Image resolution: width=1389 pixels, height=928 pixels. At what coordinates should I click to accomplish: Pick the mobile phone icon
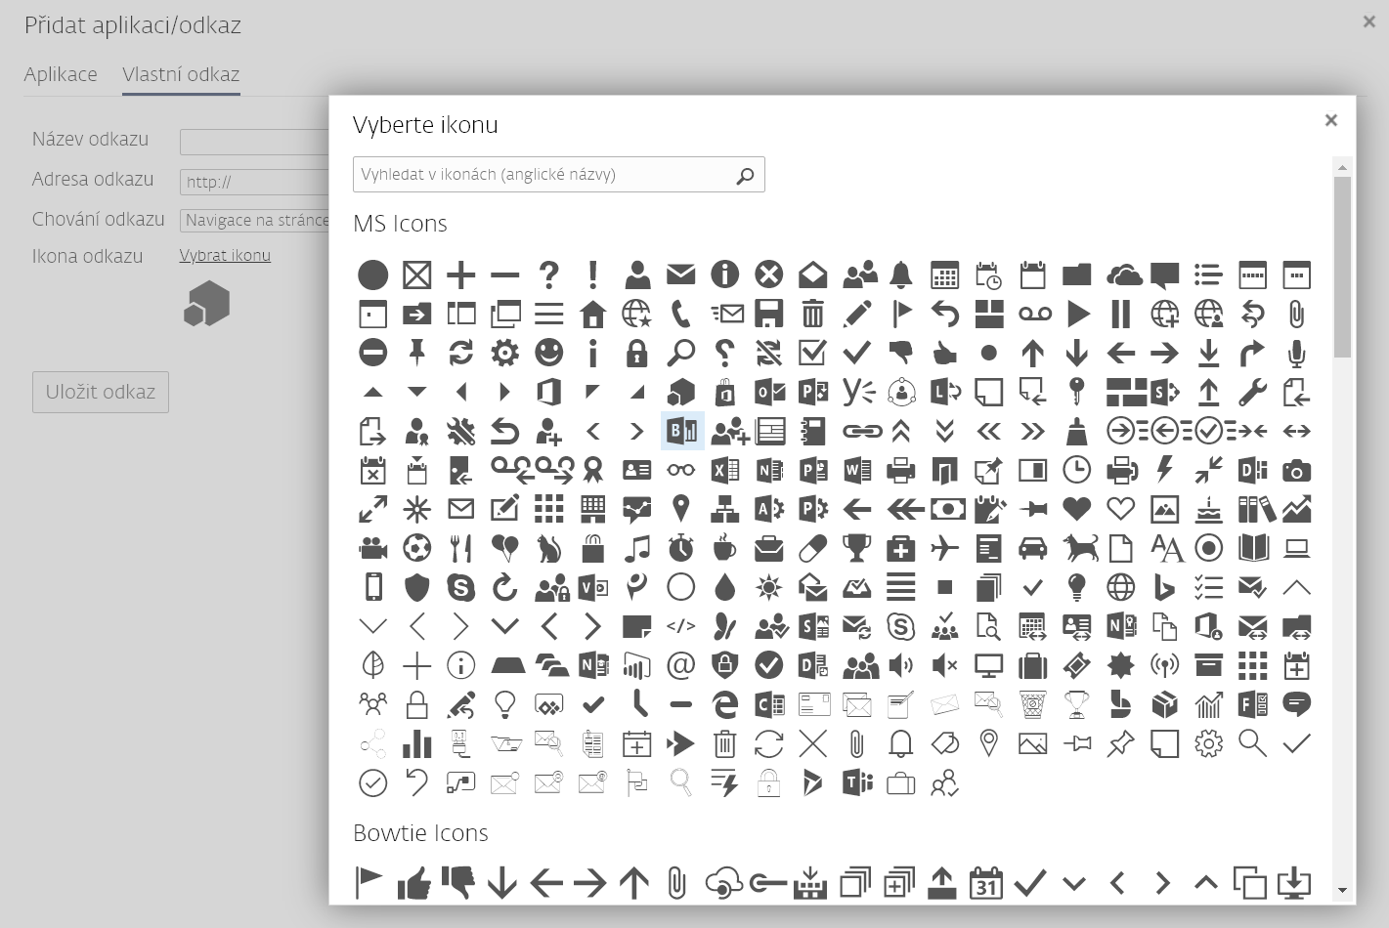372,587
